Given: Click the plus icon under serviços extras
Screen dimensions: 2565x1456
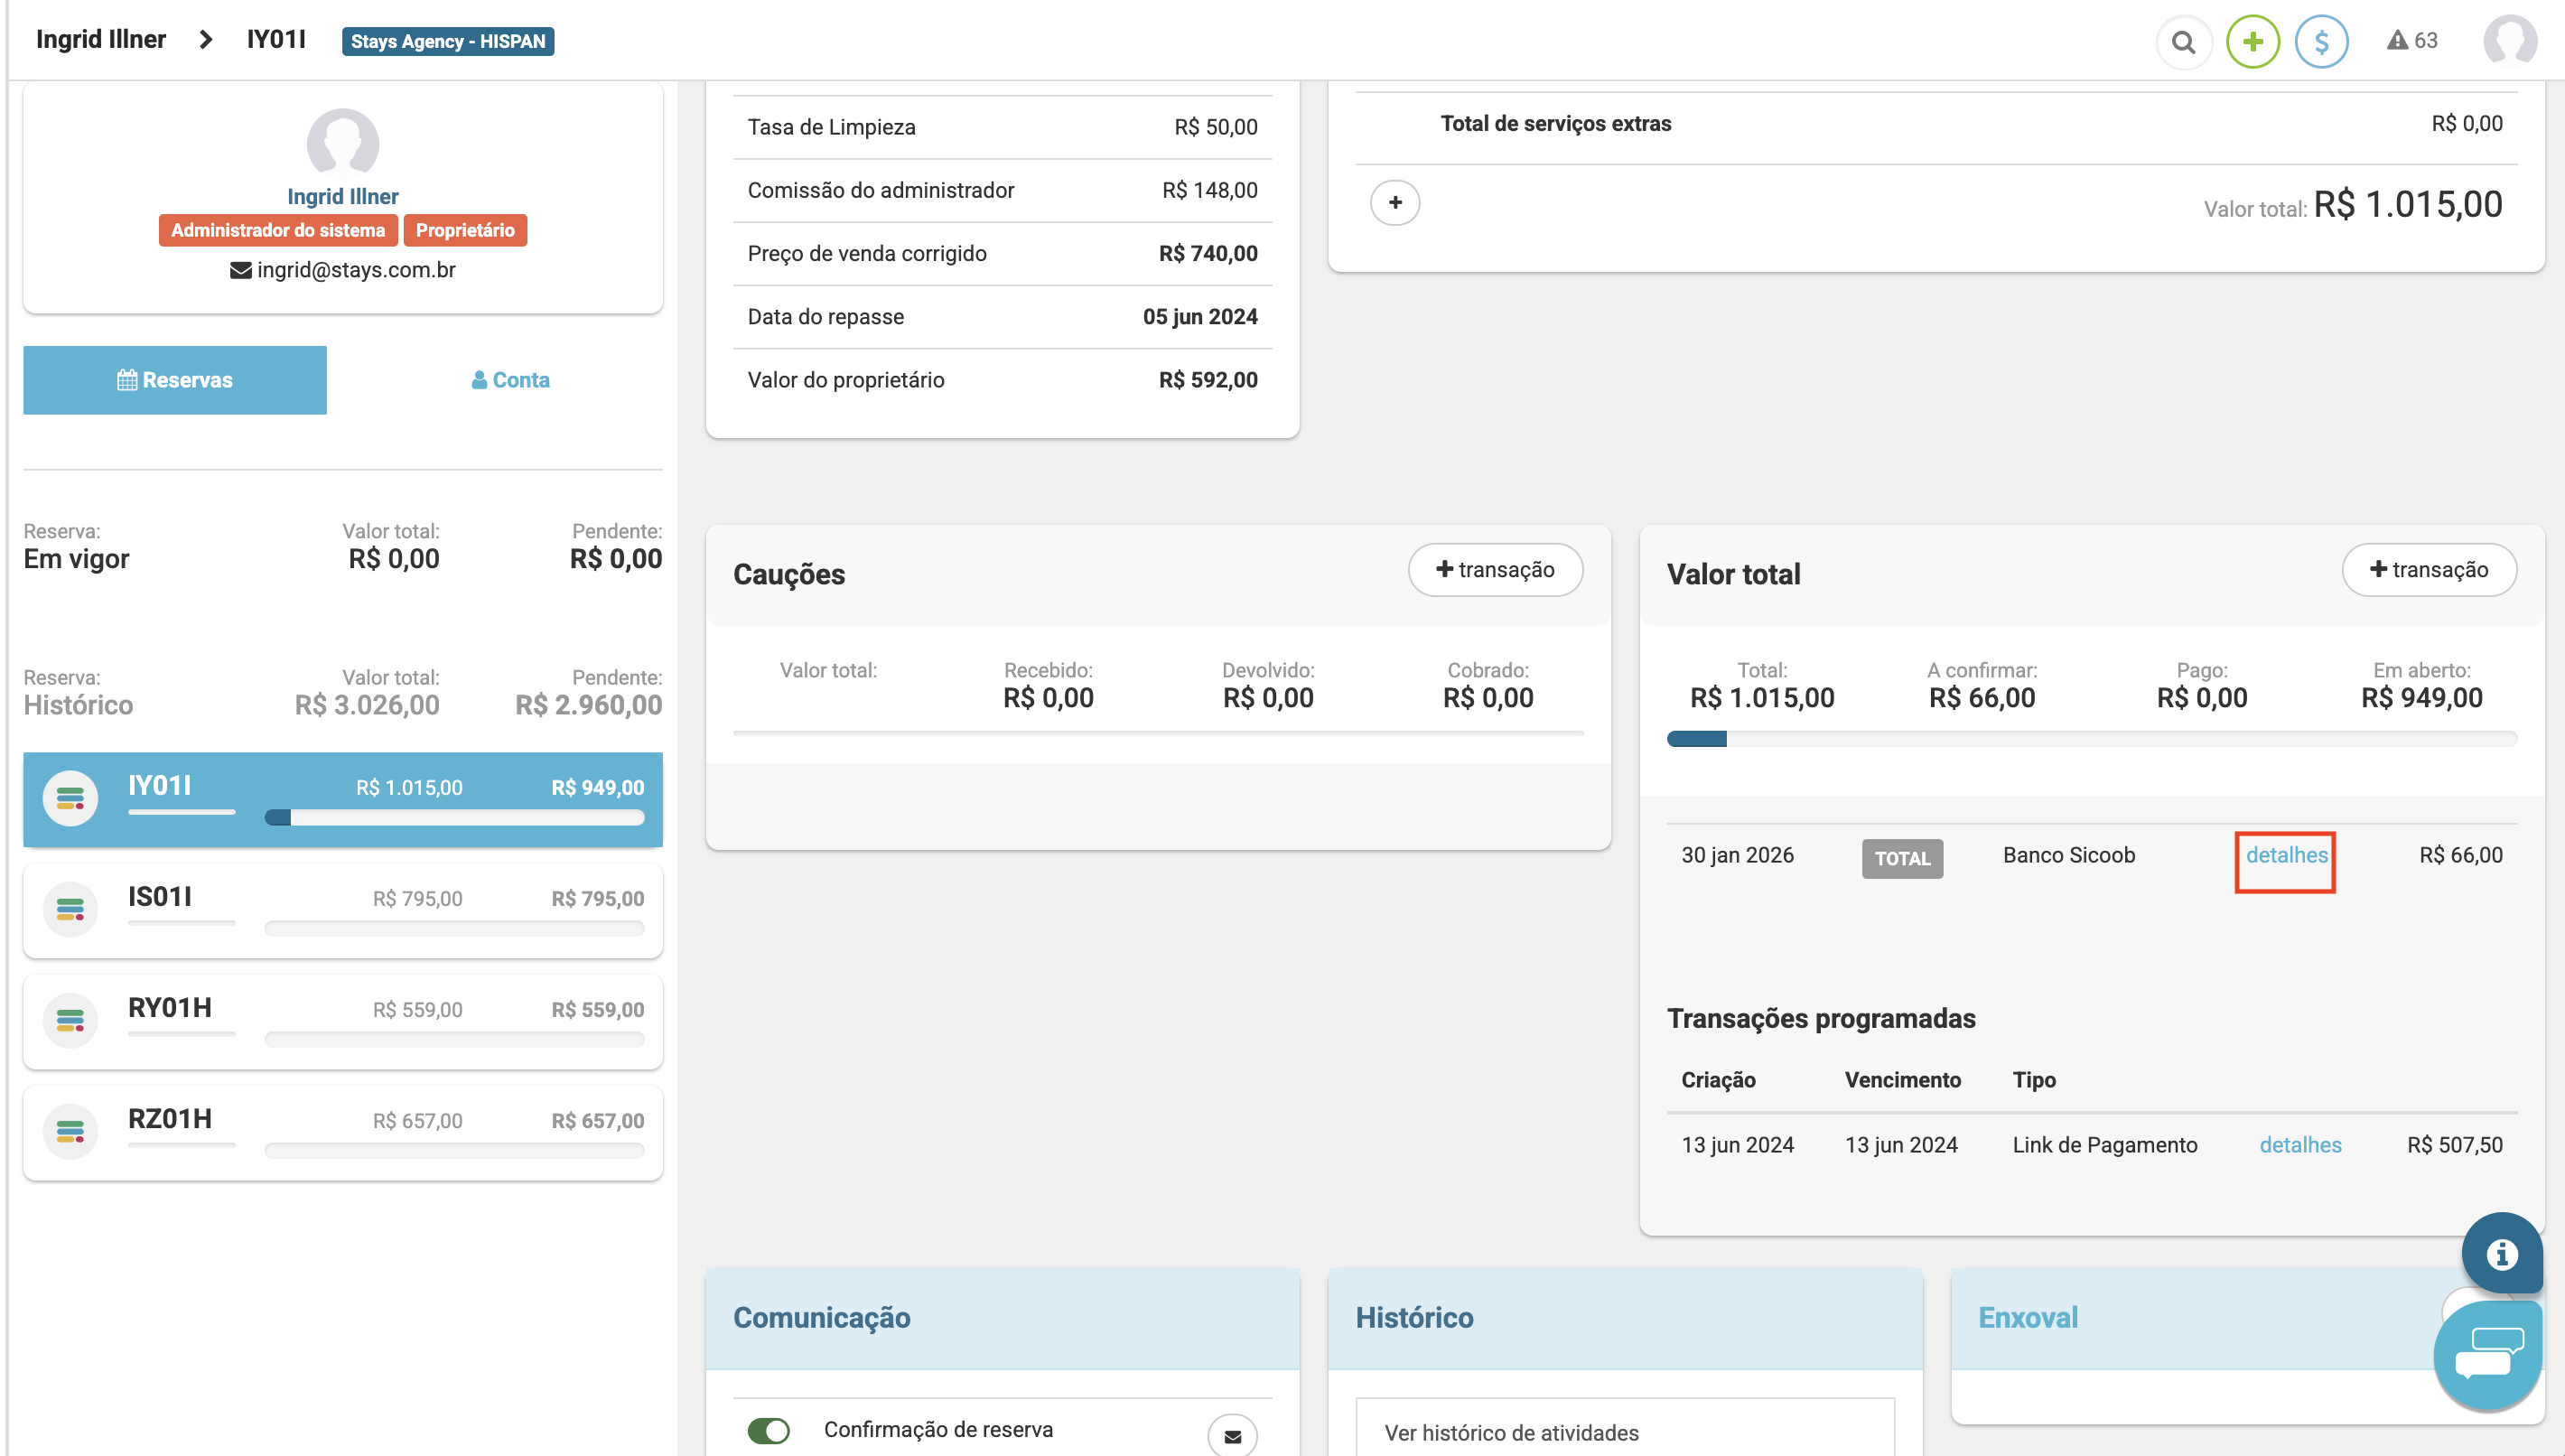Looking at the screenshot, I should pyautogui.click(x=1394, y=203).
